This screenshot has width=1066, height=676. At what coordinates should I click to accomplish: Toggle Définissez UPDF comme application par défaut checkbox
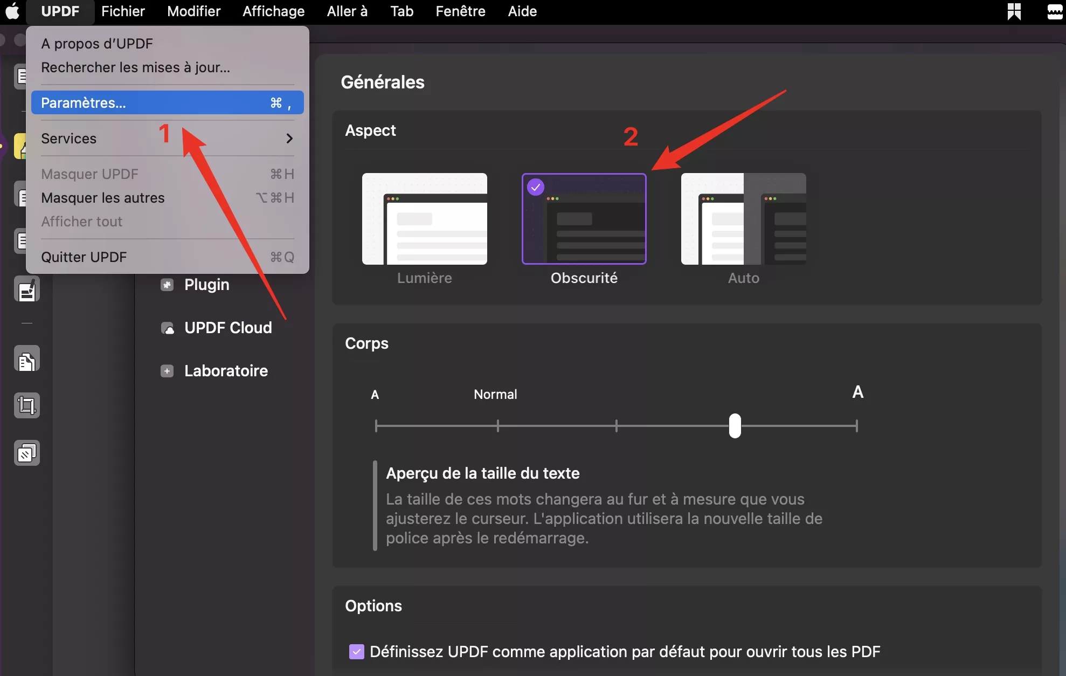pyautogui.click(x=357, y=652)
